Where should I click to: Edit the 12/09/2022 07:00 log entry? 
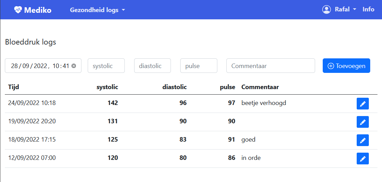click(362, 159)
